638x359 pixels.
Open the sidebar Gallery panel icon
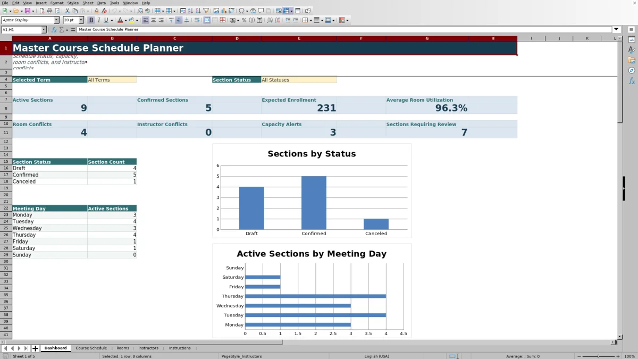632,60
